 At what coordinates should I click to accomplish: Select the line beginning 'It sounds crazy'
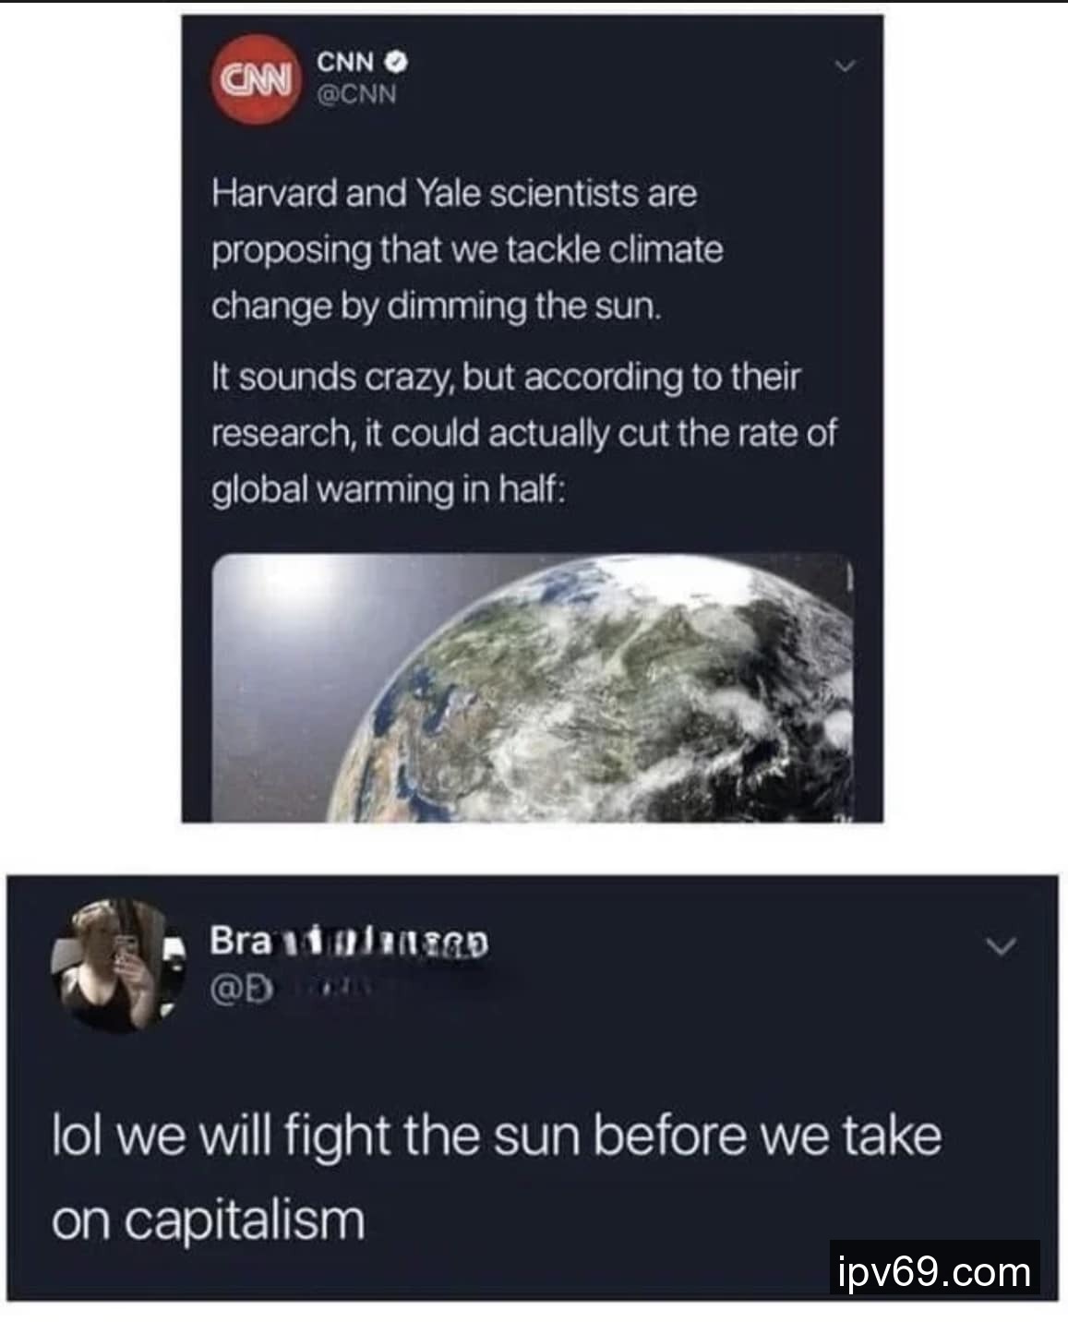coord(507,378)
